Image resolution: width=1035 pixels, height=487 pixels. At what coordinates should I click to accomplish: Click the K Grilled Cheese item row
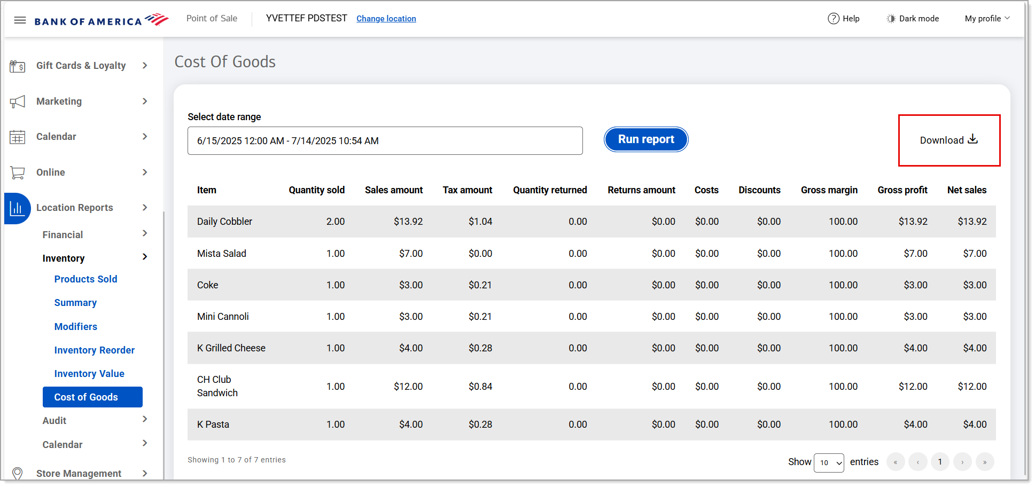592,348
